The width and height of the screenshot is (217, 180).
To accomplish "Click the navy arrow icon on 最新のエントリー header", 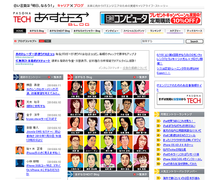I will [16, 77].
